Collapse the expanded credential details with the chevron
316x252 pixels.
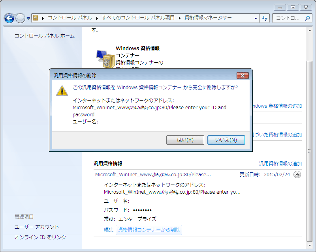point(297,174)
